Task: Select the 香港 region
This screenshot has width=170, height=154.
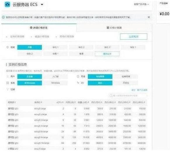Action: 81,54
